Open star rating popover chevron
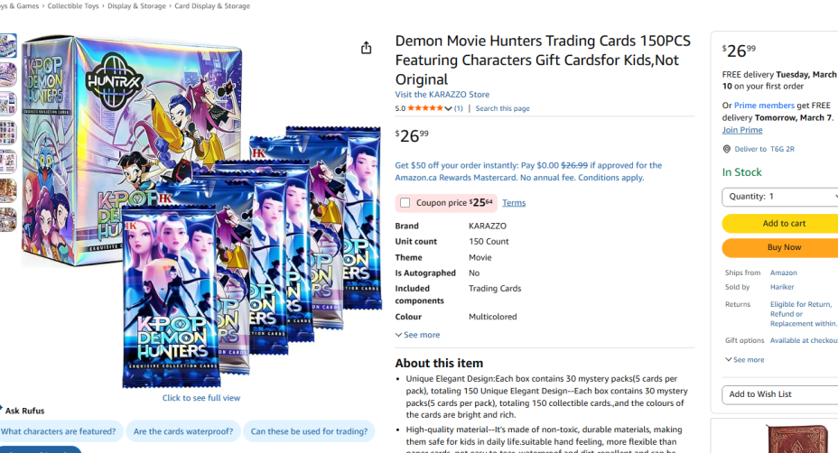 [449, 108]
